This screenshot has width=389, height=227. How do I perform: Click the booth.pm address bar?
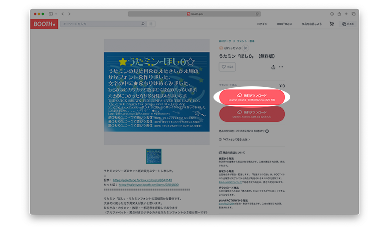tap(194, 14)
